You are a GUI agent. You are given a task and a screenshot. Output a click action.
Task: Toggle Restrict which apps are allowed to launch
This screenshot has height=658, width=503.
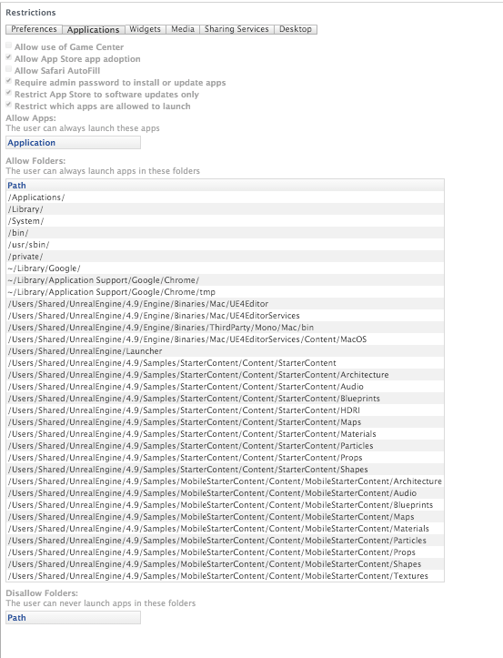click(9, 104)
